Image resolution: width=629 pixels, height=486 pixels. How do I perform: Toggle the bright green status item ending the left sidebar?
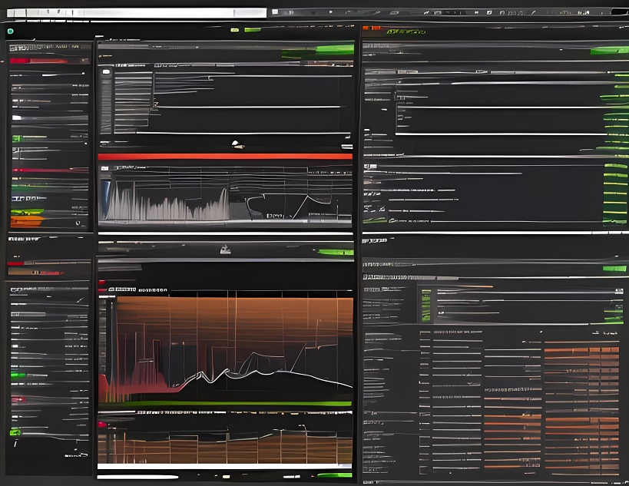click(x=15, y=433)
